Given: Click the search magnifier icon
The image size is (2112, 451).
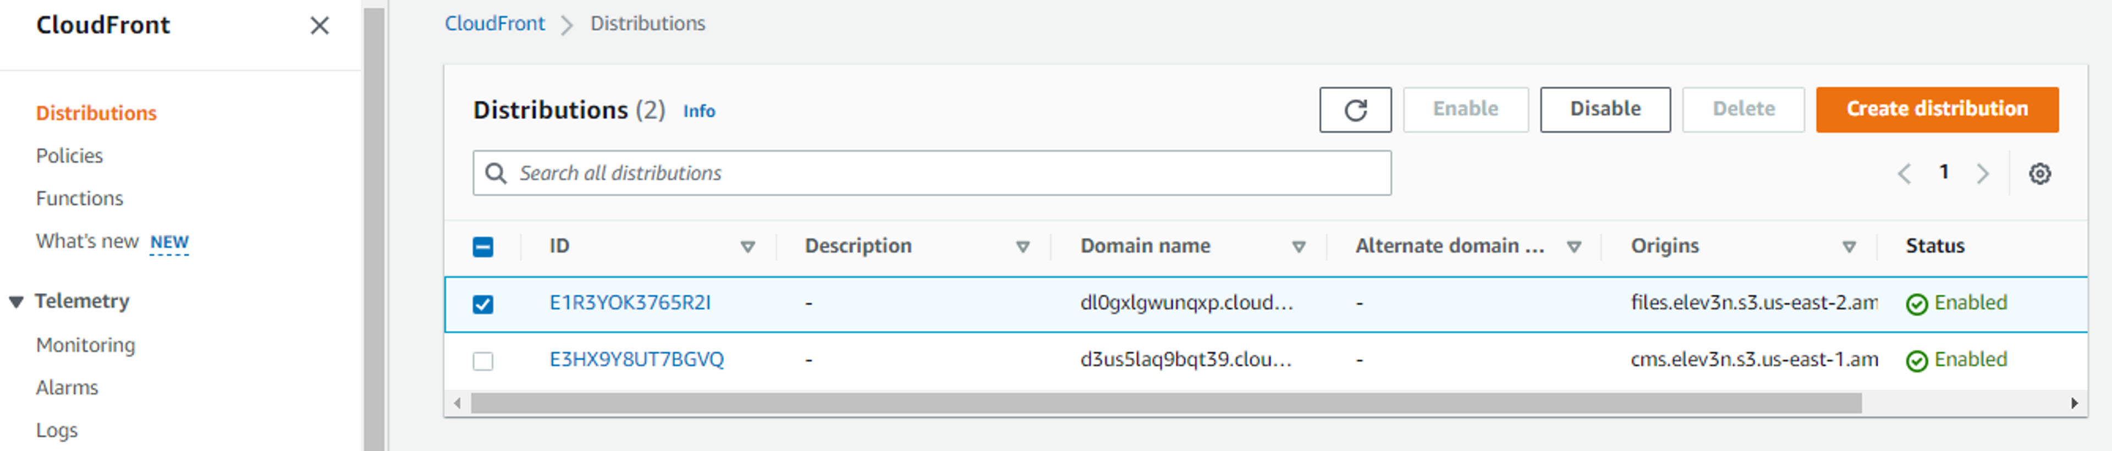Looking at the screenshot, I should point(495,173).
